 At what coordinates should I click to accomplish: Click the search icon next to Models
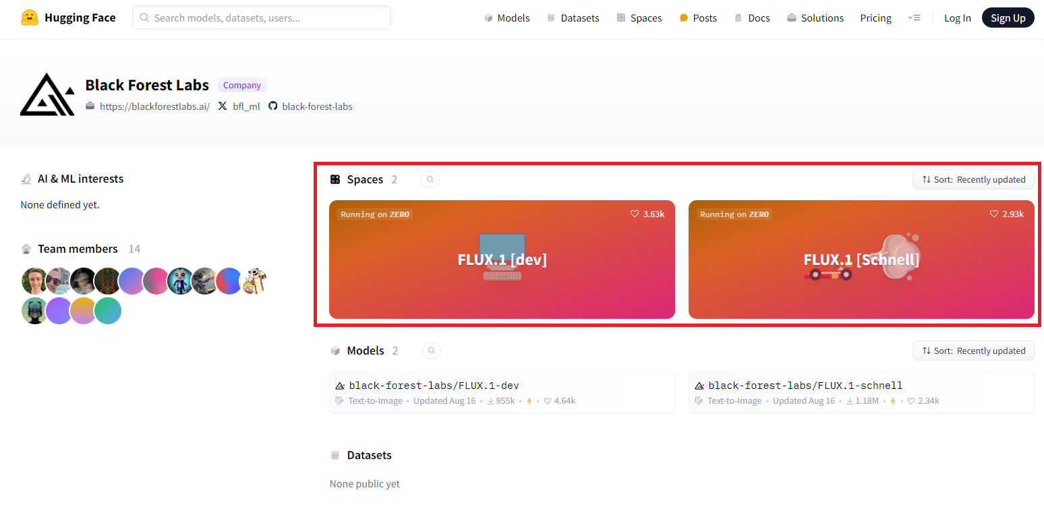pyautogui.click(x=432, y=351)
